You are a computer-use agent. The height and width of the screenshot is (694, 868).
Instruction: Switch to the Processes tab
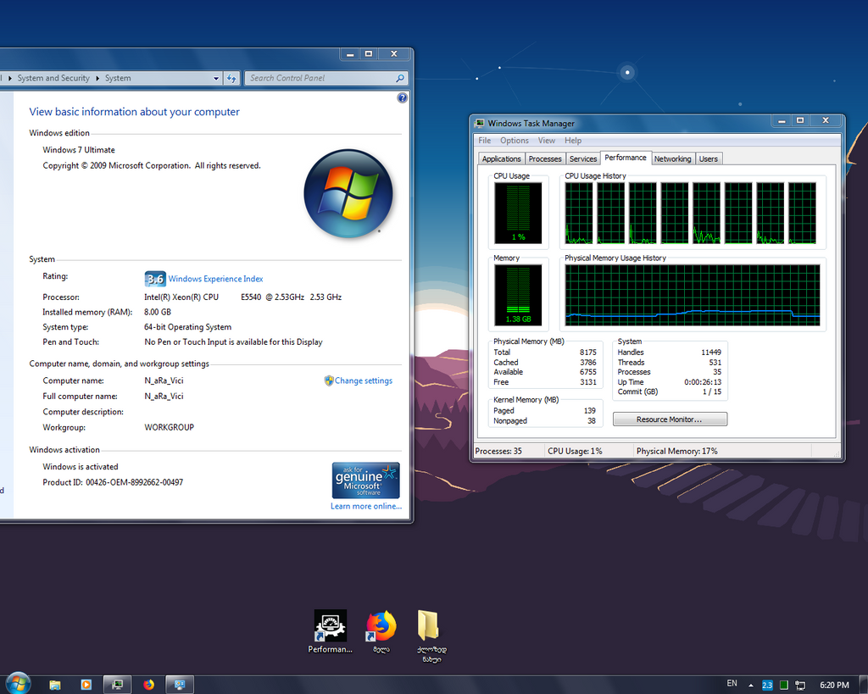pos(545,158)
